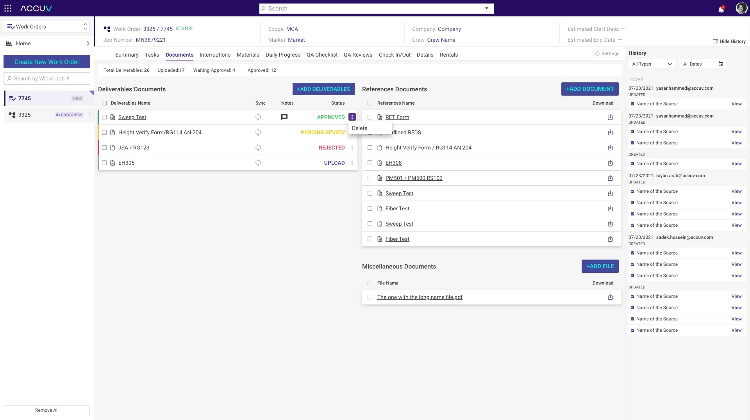Expand the Home menu chevron
The image size is (750, 420).
[88, 43]
